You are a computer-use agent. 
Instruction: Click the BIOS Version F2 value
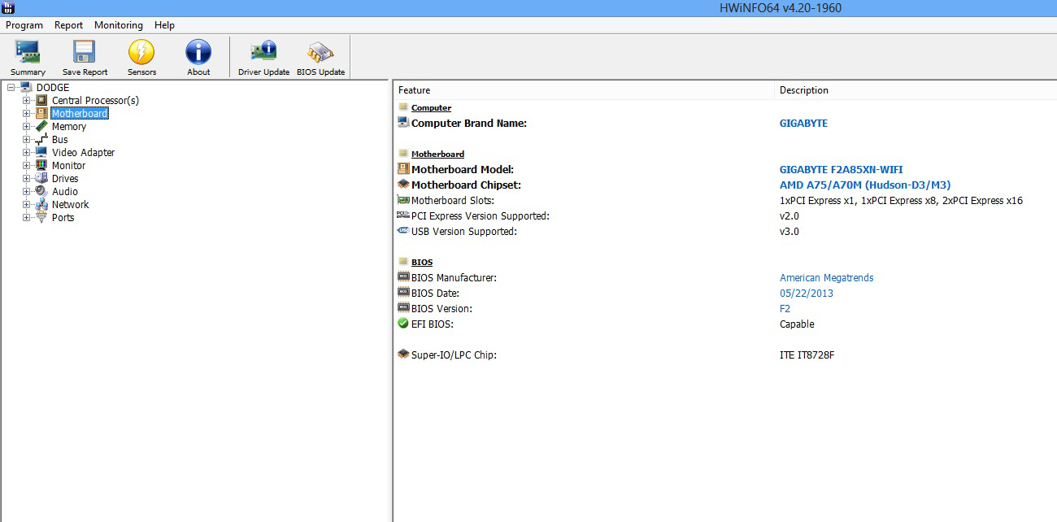[x=785, y=308]
